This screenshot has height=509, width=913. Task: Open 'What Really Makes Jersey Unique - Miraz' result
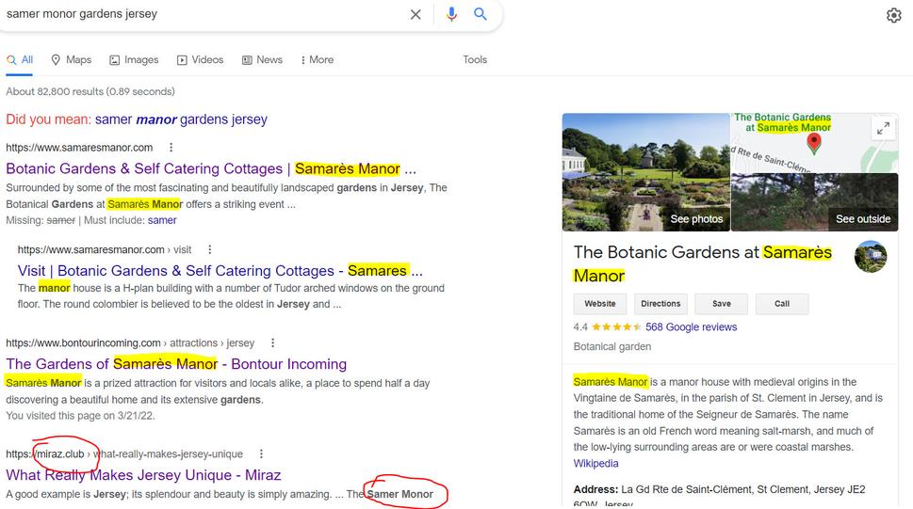coord(143,475)
